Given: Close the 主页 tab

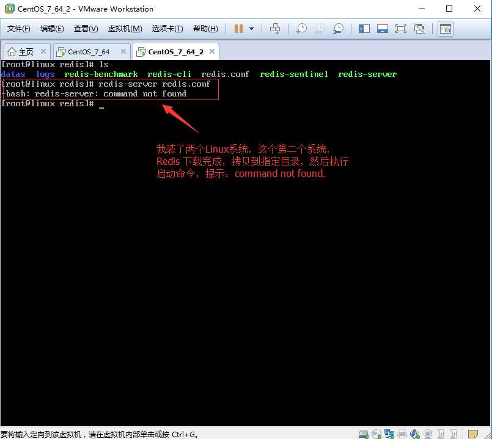Looking at the screenshot, I should tap(43, 51).
